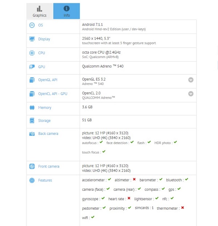Click the Front camera lens icon
The image size is (218, 226).
tap(32, 166)
